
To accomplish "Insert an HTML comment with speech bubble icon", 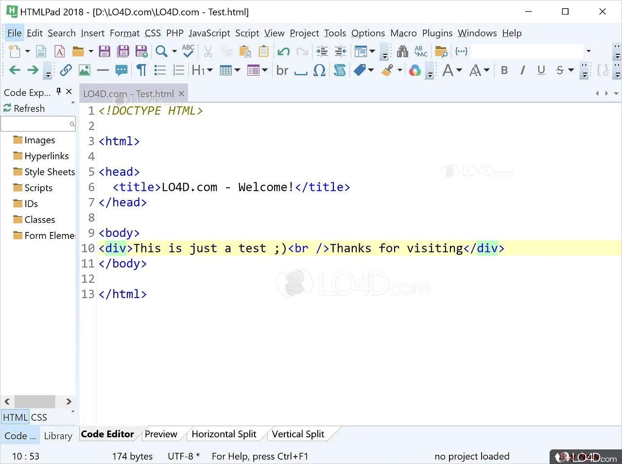I will tap(121, 70).
